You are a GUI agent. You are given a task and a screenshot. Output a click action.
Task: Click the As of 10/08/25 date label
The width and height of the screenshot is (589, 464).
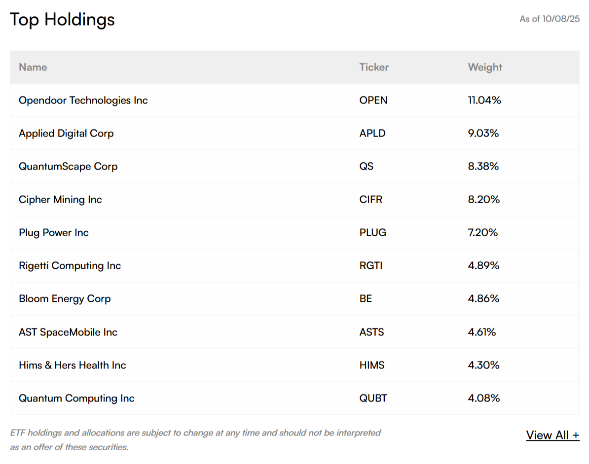[x=550, y=19]
